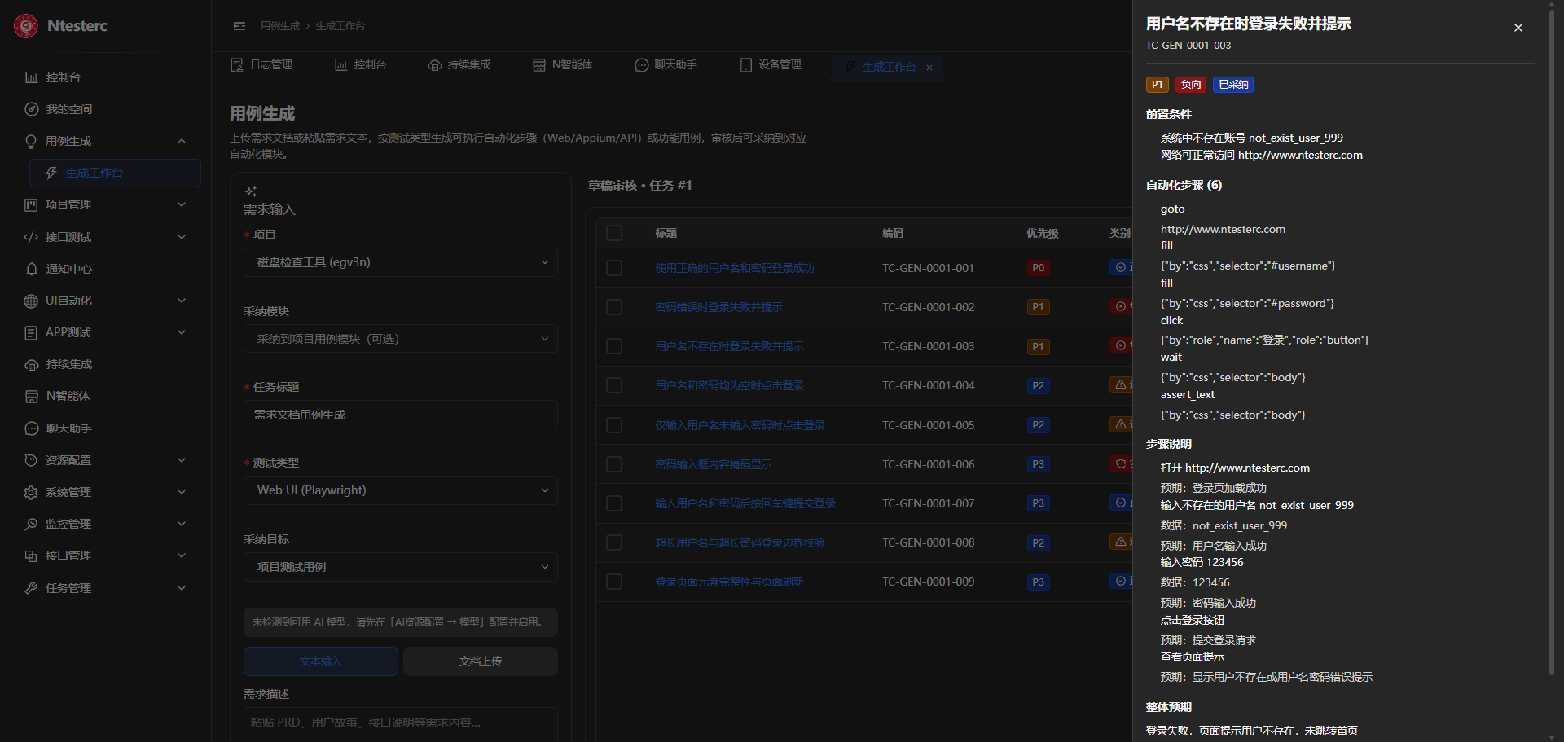The image size is (1564, 742).
Task: Click the 文档上传 button
Action: (x=481, y=661)
